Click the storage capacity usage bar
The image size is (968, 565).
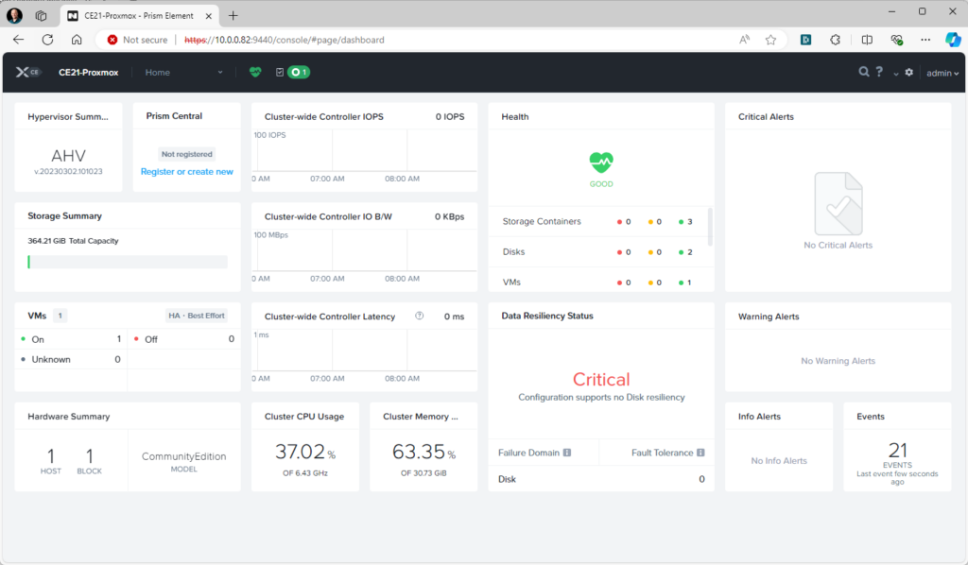click(128, 262)
